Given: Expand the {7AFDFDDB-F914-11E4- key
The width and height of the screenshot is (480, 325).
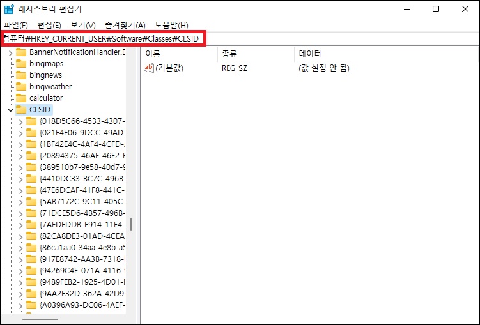Looking at the screenshot, I should [x=20, y=225].
